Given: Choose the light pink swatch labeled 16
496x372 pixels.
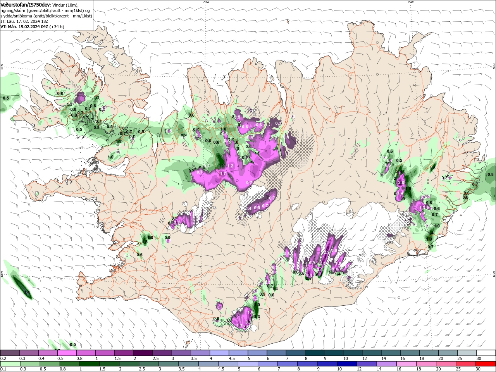Looking at the screenshot, I should coord(406,364).
